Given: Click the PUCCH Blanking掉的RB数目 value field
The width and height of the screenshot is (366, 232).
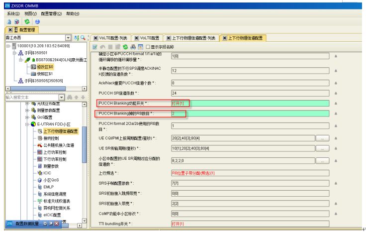Looking at the screenshot, I should coord(250,114).
